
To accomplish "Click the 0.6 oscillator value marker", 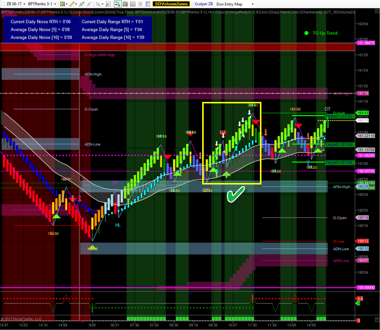I will point(360,299).
